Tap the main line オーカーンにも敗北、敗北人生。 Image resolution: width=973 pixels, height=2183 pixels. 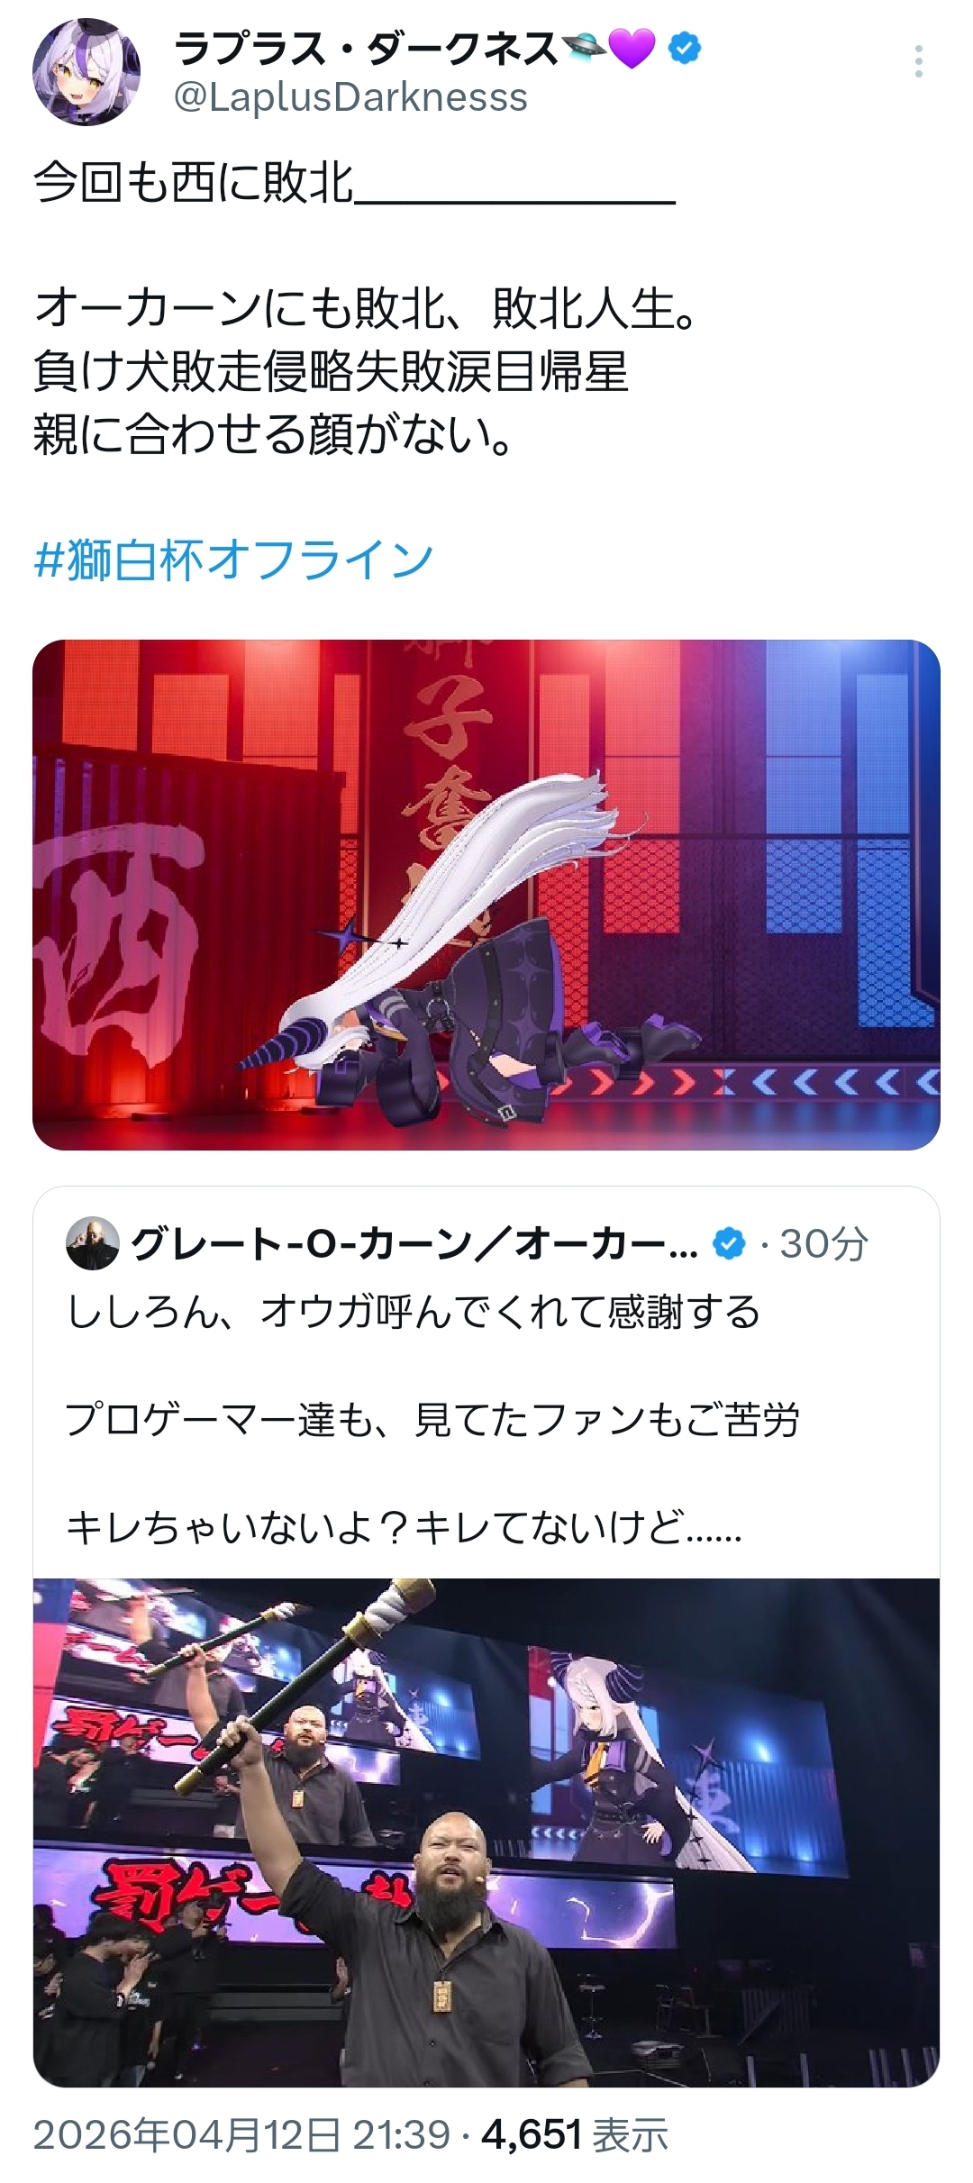366,308
